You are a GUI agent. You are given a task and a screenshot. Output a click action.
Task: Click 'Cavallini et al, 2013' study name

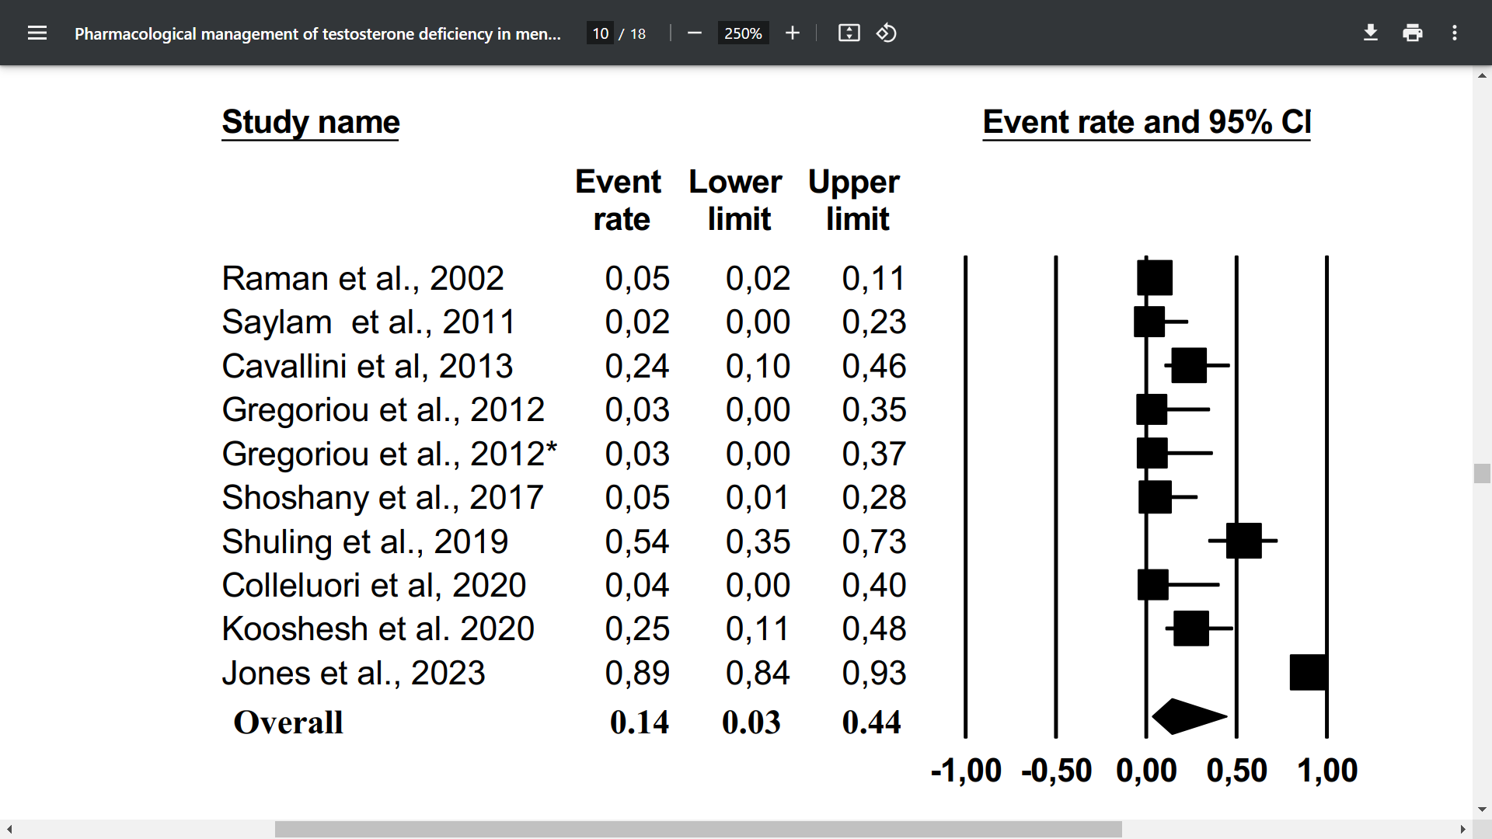pos(368,366)
